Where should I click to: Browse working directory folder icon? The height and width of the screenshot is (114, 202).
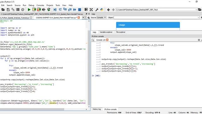[200, 9]
